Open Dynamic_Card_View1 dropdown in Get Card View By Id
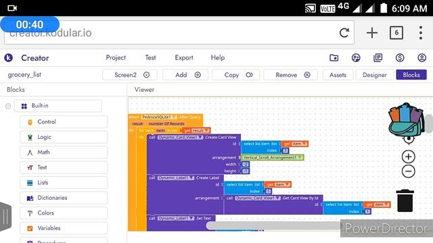Image resolution: width=433 pixels, height=243 pixels. coord(258,198)
